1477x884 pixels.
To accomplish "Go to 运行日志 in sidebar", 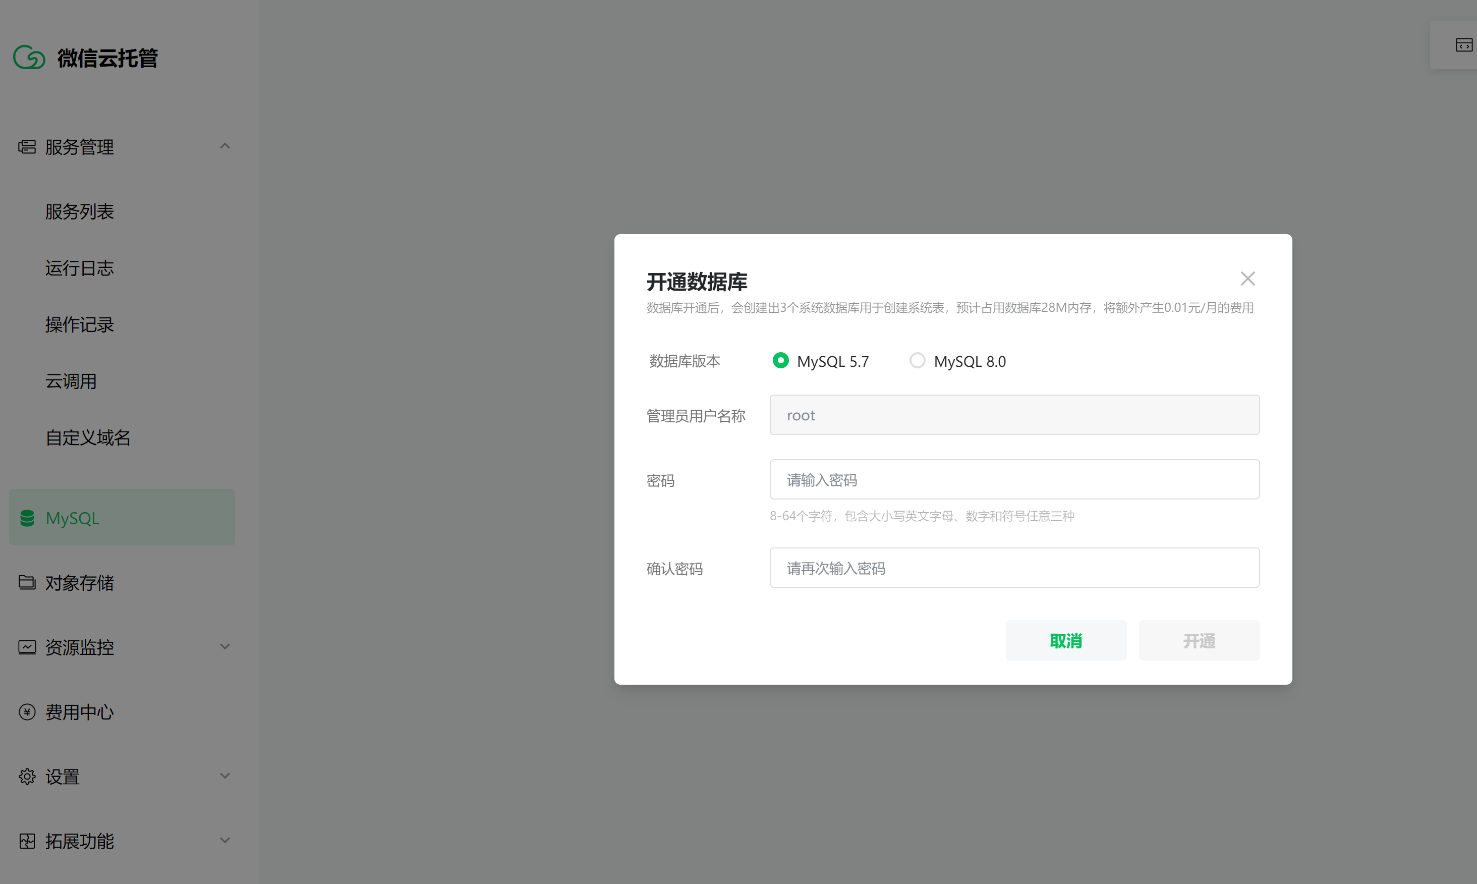I will (x=79, y=268).
